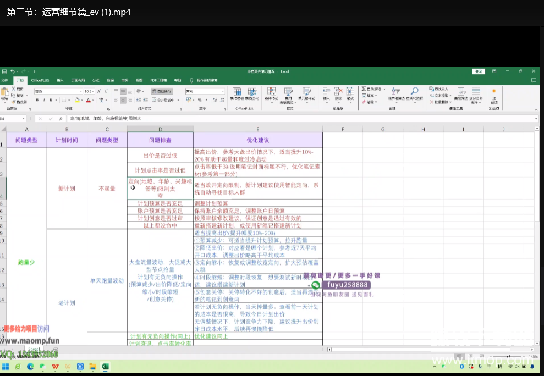Switch to the OfficePLUS ribbon tab

[40, 80]
